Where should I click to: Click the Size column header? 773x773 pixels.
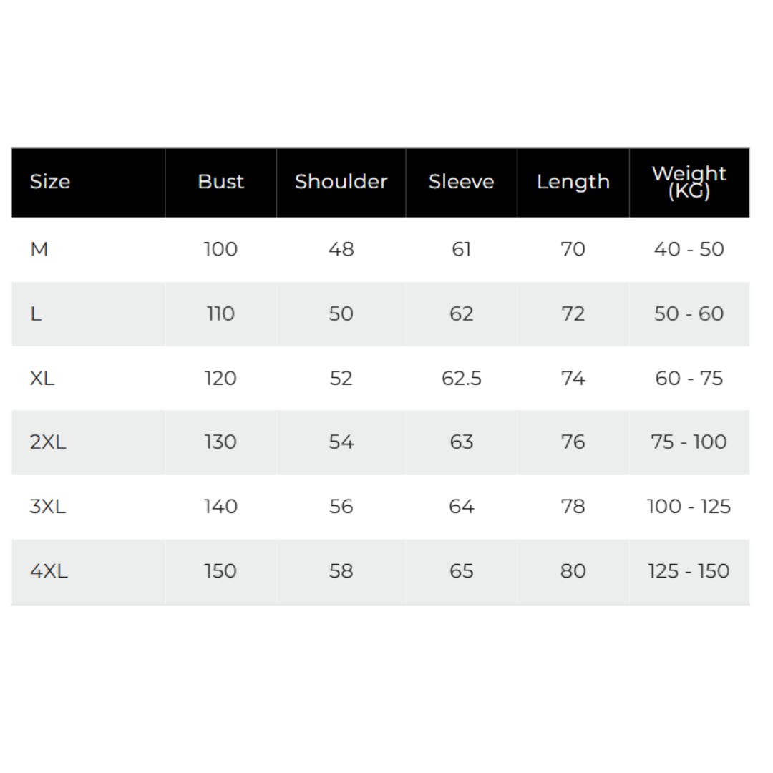[50, 182]
